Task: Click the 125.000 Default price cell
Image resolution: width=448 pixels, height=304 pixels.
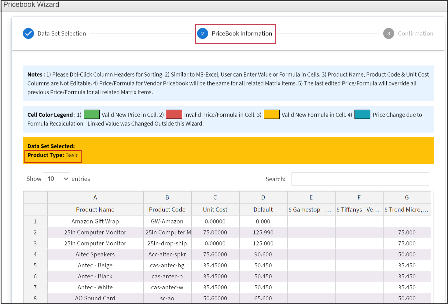Action: pyautogui.click(x=263, y=244)
